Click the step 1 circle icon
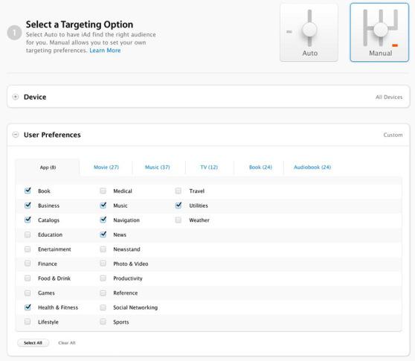 (x=14, y=33)
